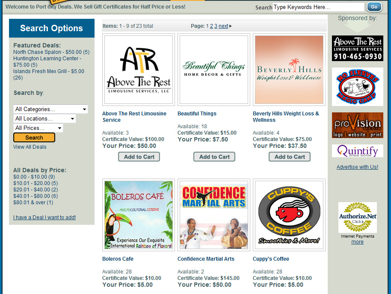Click the Go search button
This screenshot has width=391, height=294.
tap(374, 7)
